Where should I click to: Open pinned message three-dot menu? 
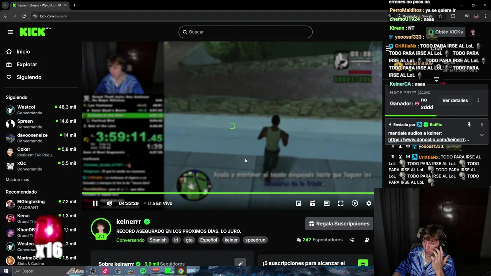(482, 125)
